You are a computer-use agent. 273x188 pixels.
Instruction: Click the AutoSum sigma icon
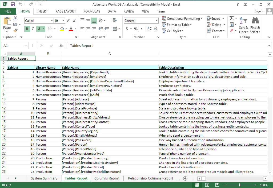[232, 18]
